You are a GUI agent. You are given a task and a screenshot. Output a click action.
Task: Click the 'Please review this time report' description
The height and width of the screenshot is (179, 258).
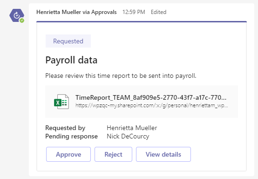click(x=121, y=76)
